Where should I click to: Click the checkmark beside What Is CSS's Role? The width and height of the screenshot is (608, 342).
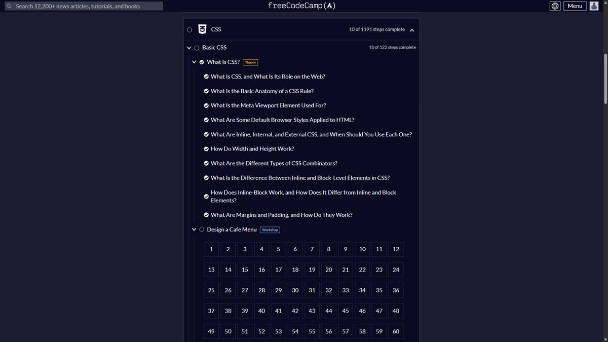[206, 76]
